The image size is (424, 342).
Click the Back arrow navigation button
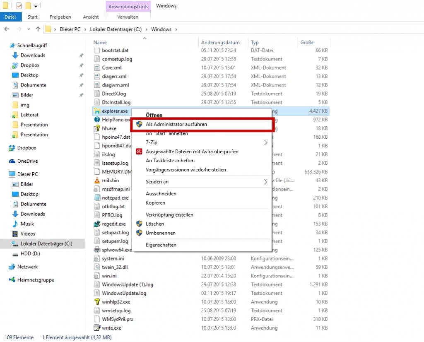(x=7, y=29)
